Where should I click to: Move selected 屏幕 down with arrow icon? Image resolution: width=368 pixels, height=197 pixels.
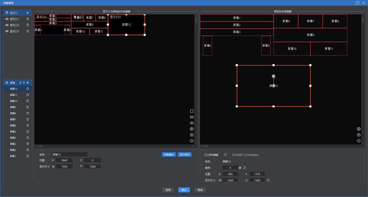(20, 83)
